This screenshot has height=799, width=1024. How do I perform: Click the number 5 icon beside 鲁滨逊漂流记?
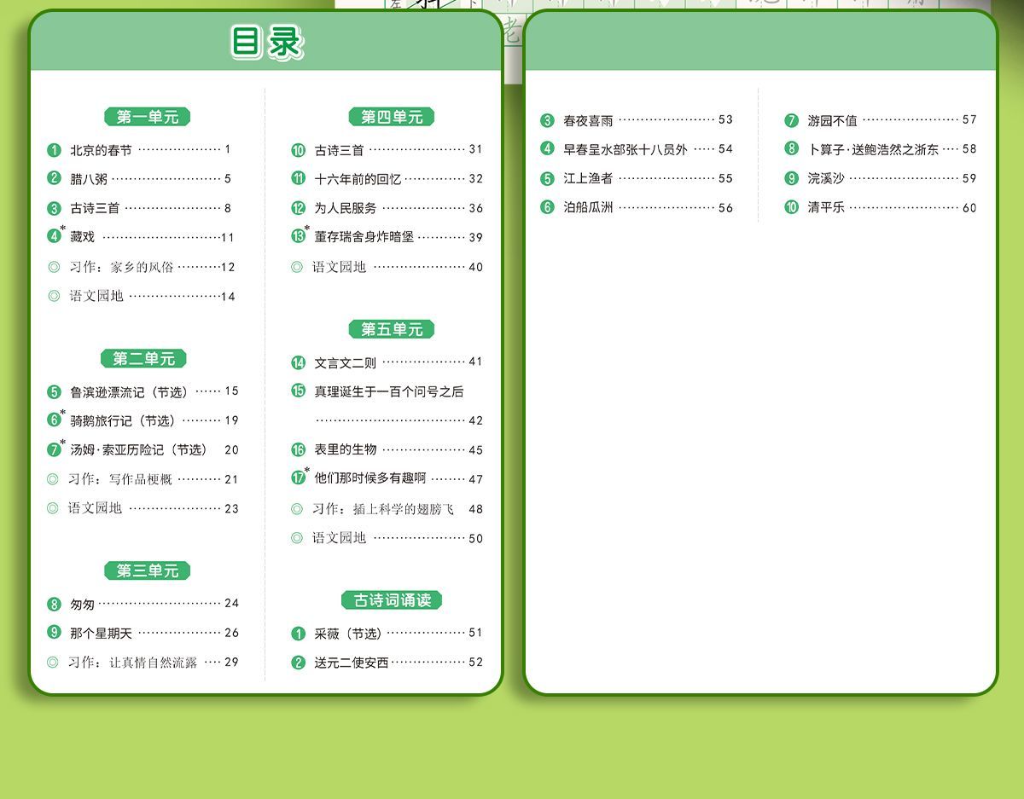(54, 392)
